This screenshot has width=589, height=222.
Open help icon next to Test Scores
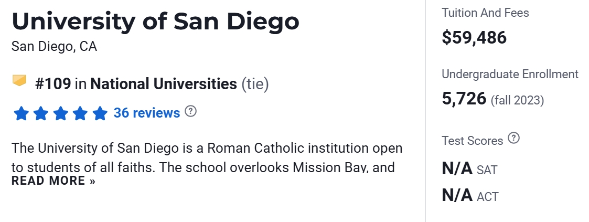514,139
